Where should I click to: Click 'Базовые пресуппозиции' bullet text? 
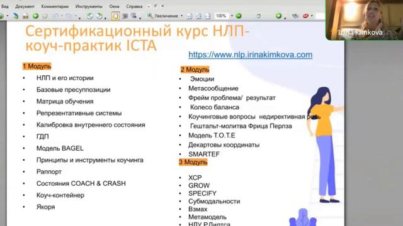coord(73,90)
